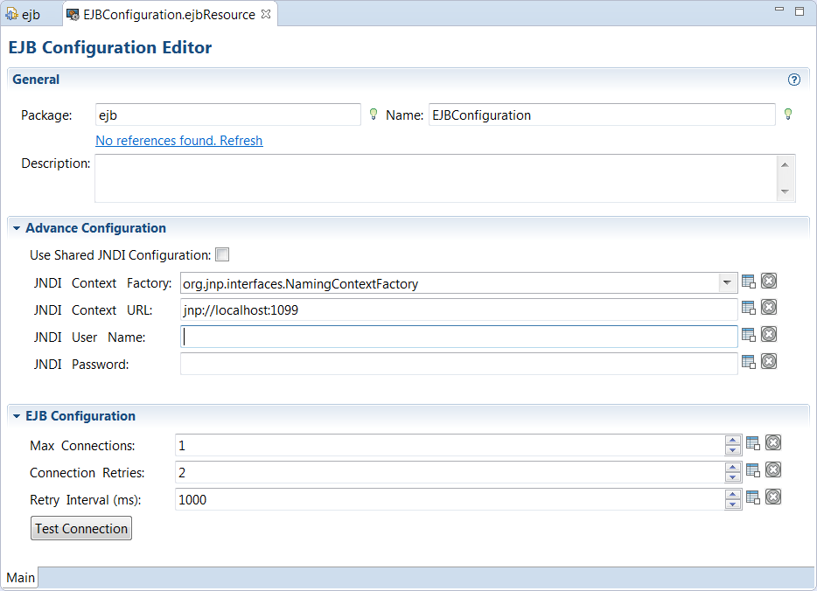Image resolution: width=817 pixels, height=591 pixels.
Task: Enable Use Shared JNDI Configuration checkbox
Action: [222, 255]
